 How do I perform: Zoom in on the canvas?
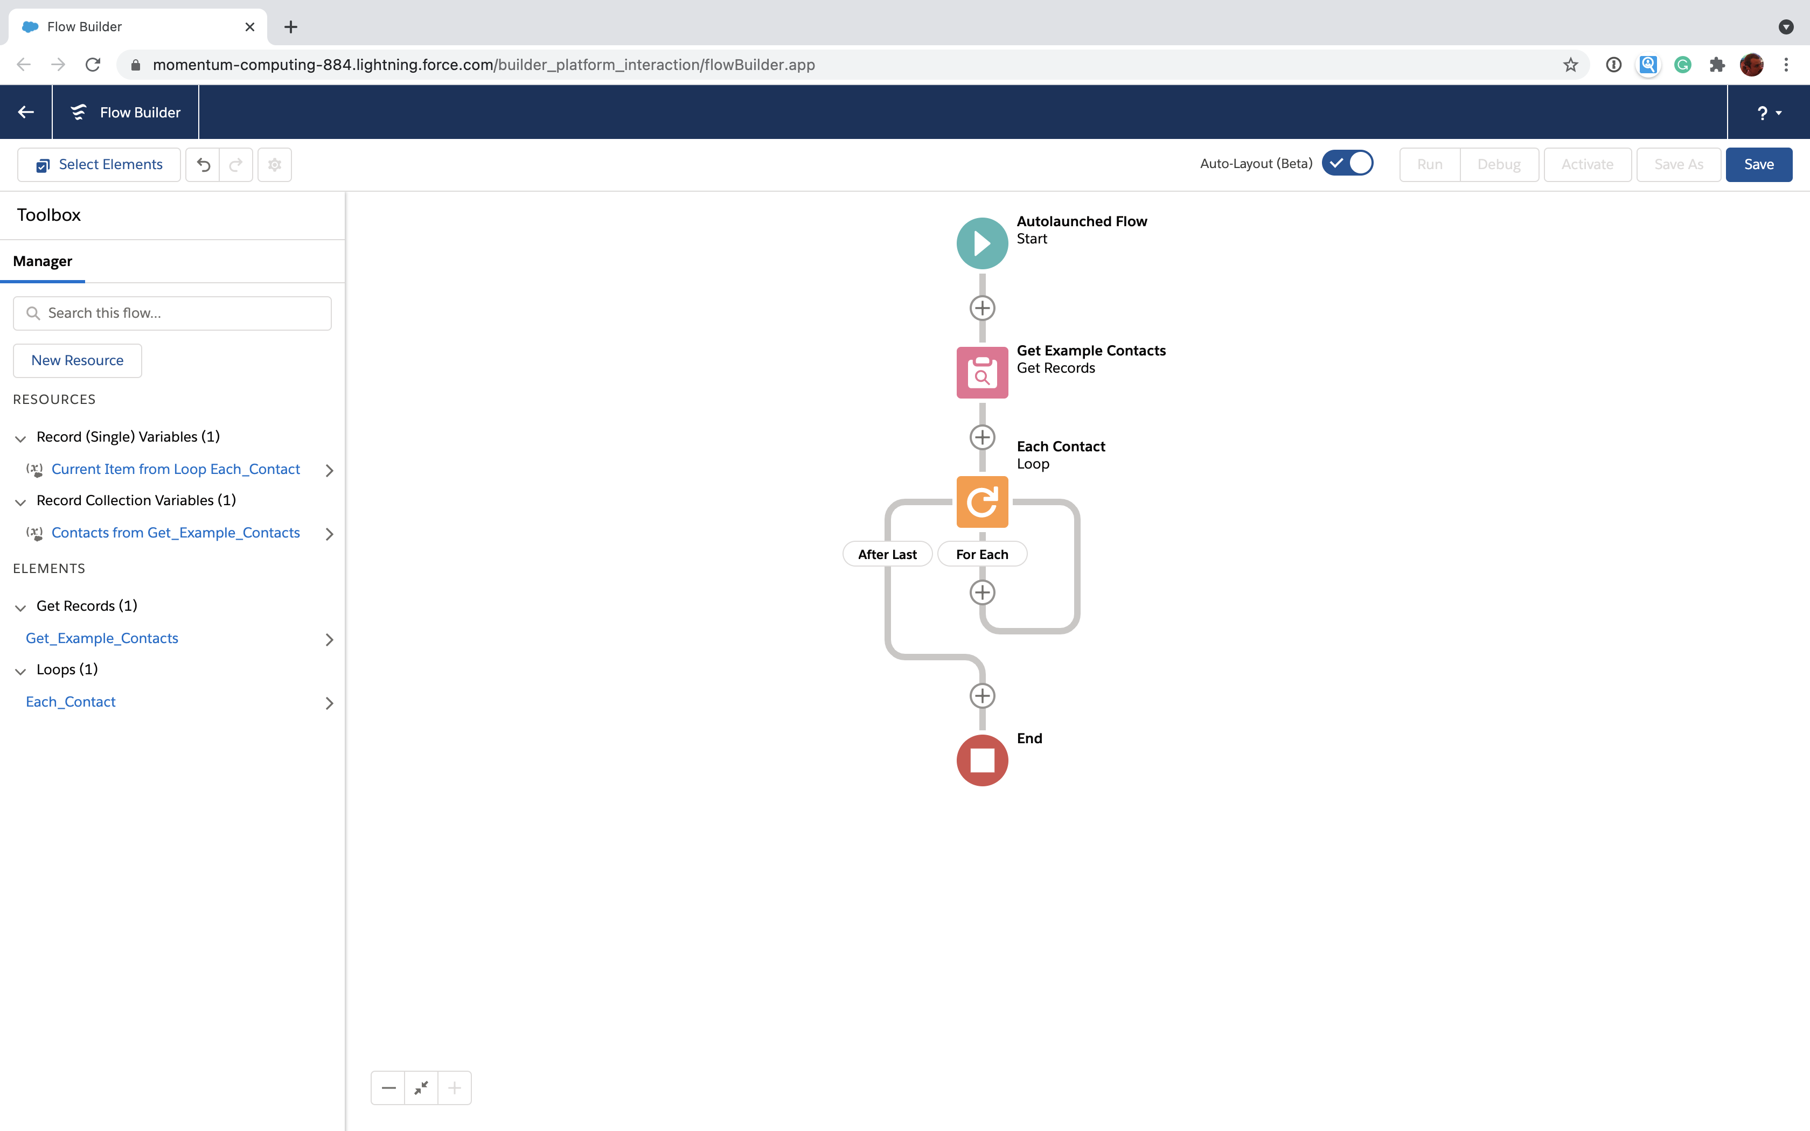[454, 1087]
